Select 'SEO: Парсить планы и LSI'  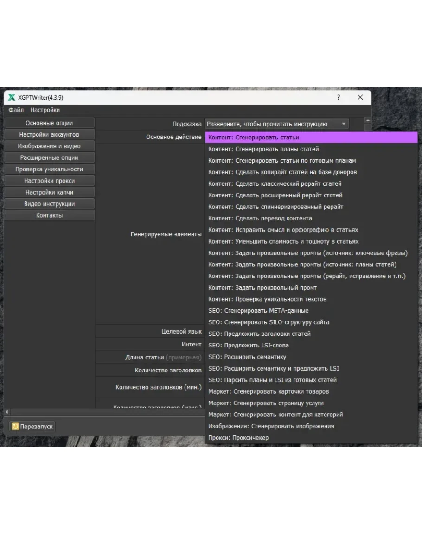(x=311, y=380)
